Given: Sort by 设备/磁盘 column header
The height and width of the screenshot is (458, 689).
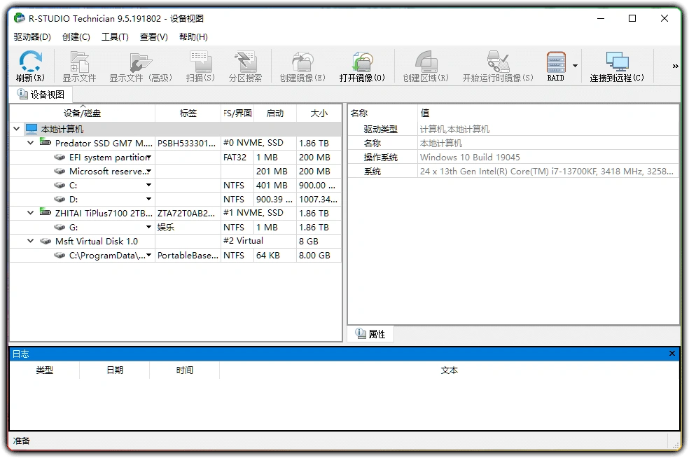Looking at the screenshot, I should pos(82,113).
